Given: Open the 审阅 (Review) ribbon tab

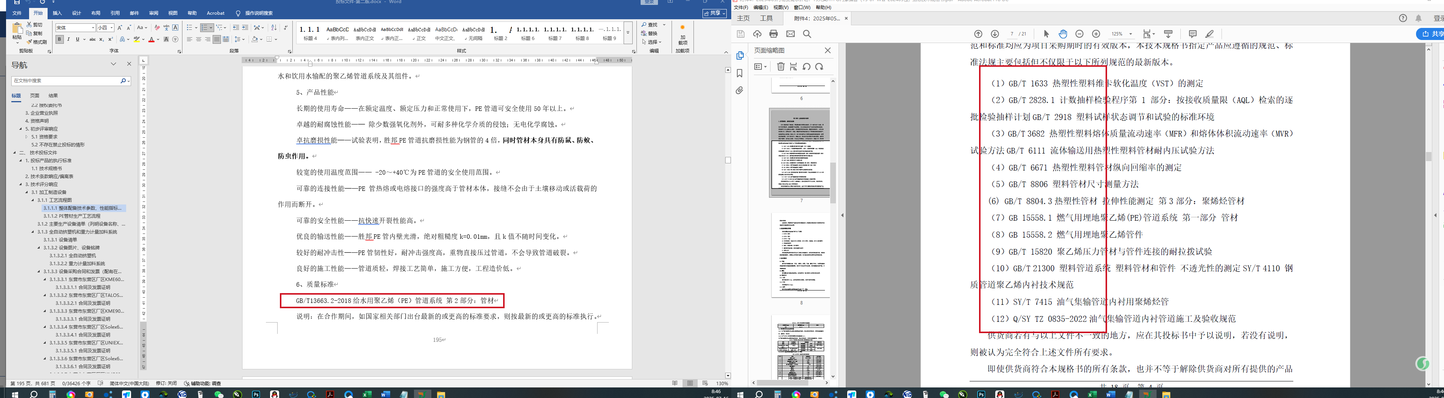Looking at the screenshot, I should click(x=154, y=13).
